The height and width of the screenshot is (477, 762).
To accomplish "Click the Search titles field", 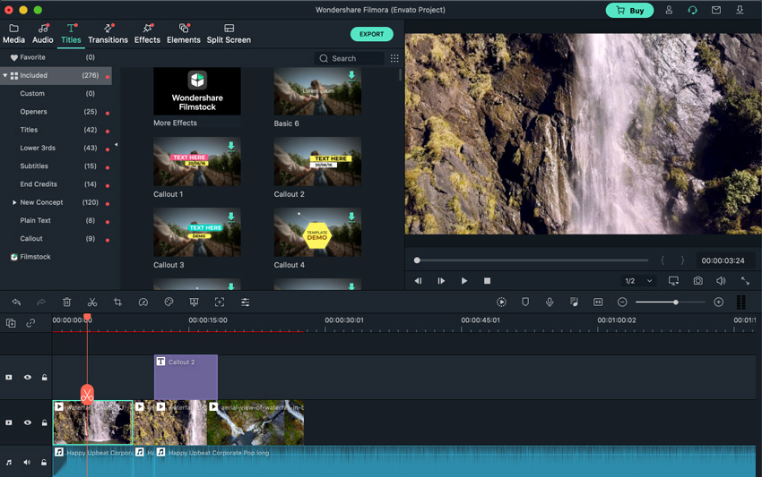I will coord(349,58).
